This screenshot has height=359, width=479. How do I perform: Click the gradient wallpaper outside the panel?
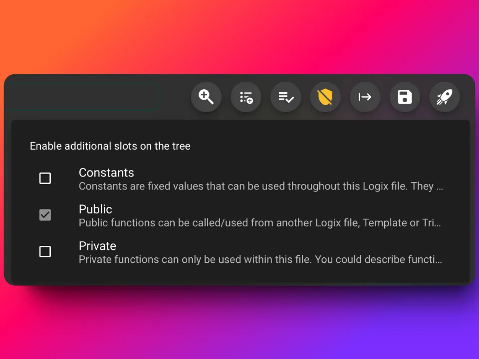(239, 33)
